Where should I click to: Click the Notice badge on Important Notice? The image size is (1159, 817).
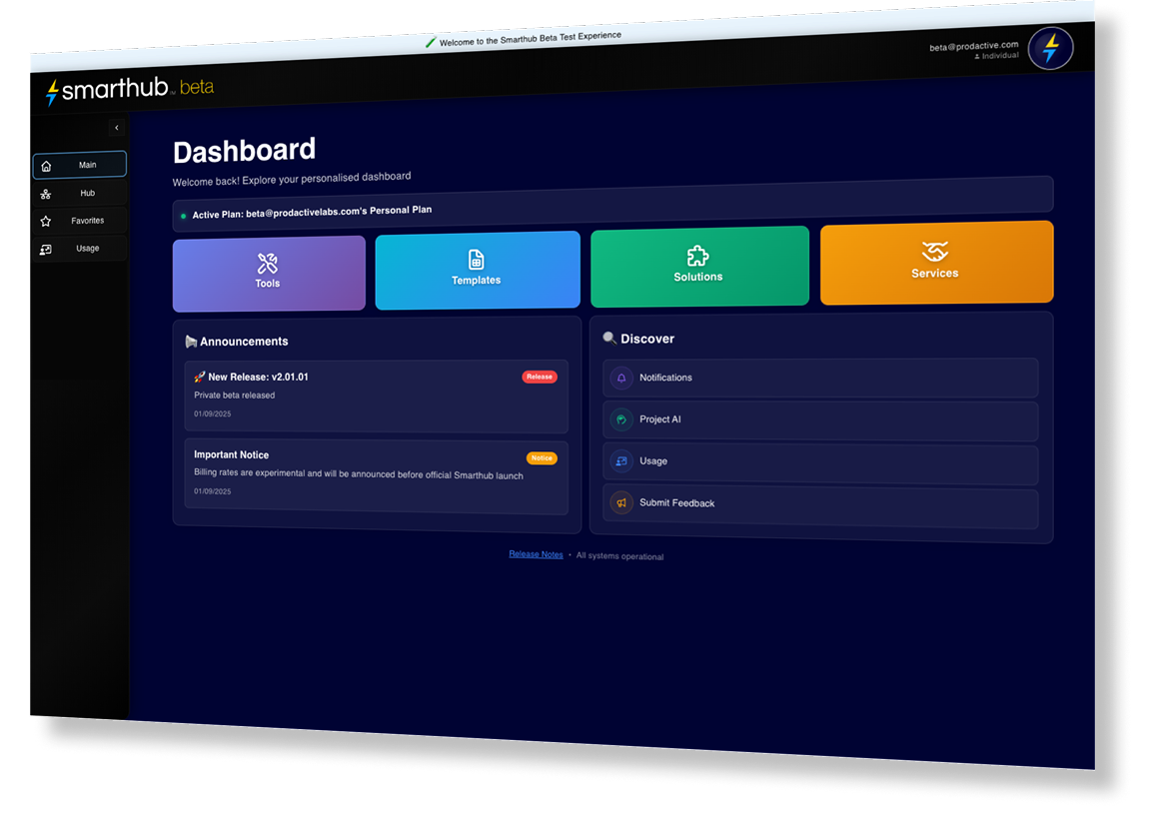click(542, 457)
